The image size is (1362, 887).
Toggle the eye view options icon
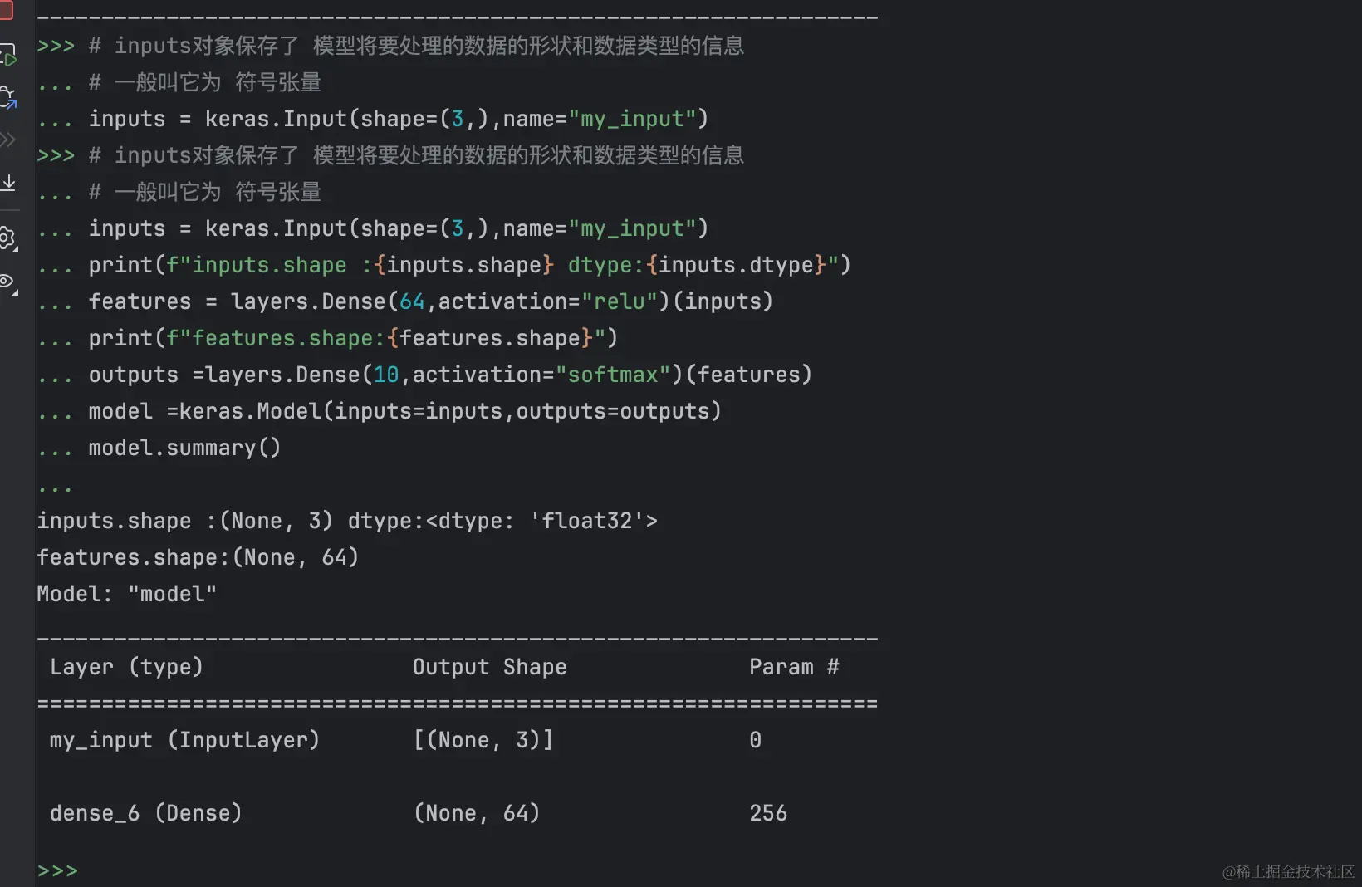(7, 282)
